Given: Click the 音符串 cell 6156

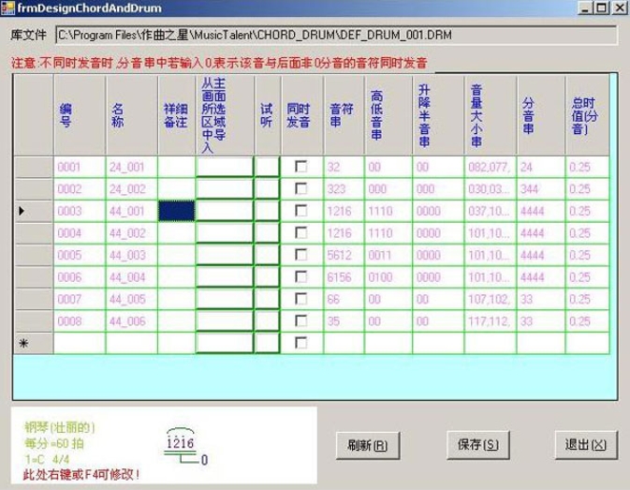Looking at the screenshot, I should coord(344,277).
